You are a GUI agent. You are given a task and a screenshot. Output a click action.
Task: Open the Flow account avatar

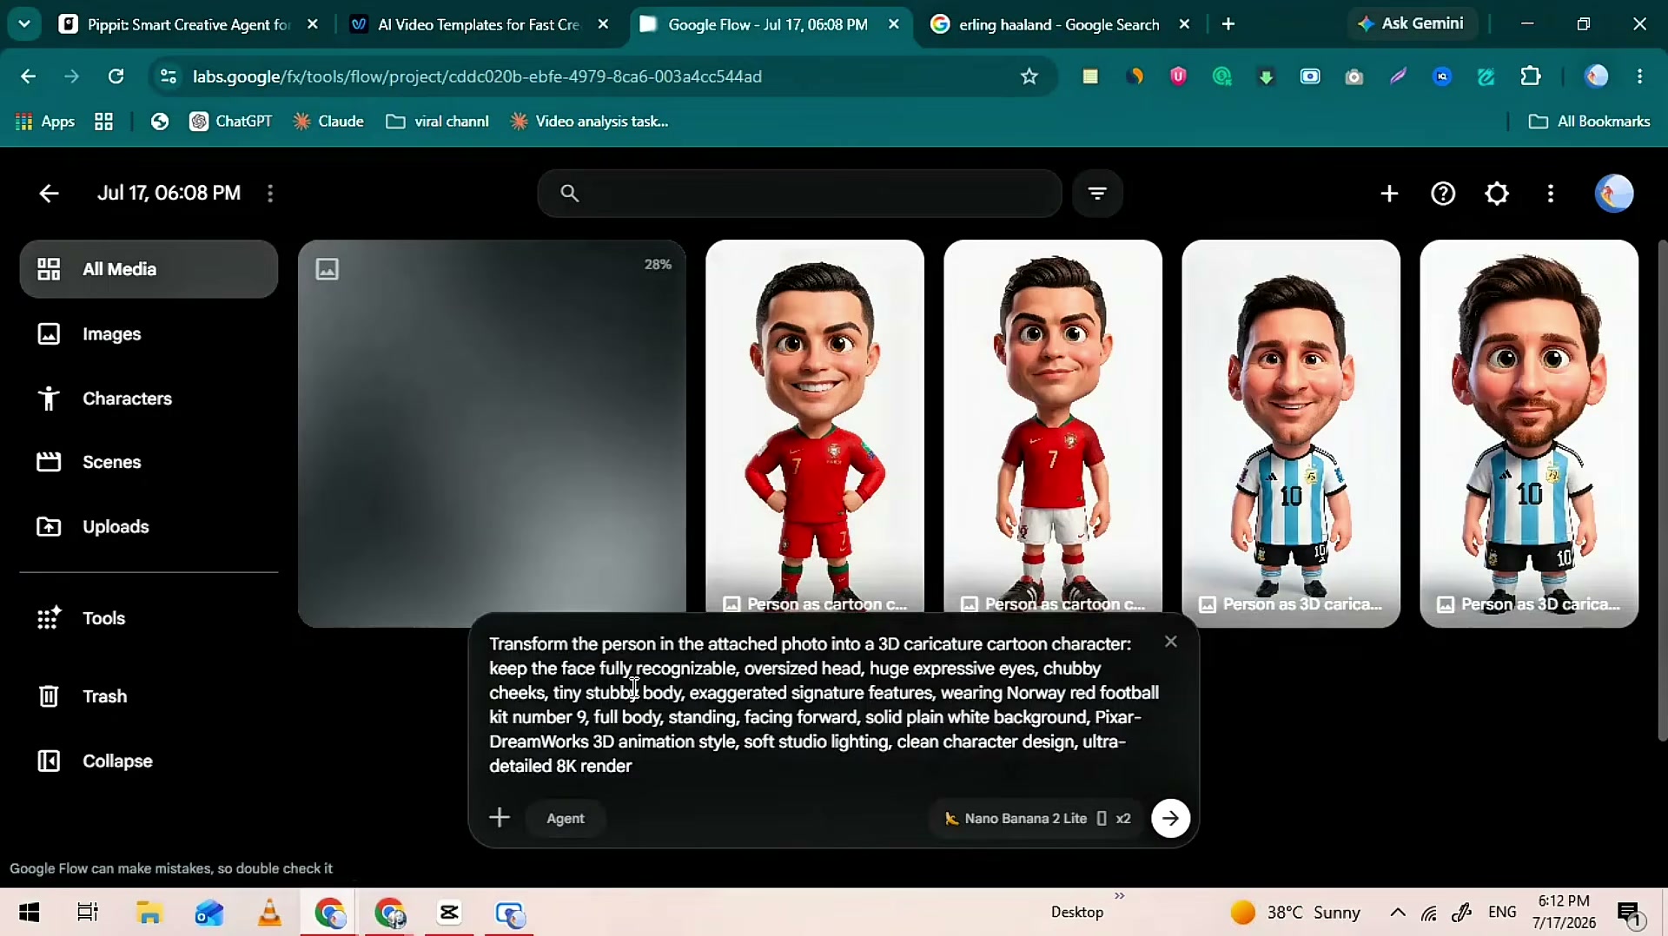click(x=1614, y=193)
